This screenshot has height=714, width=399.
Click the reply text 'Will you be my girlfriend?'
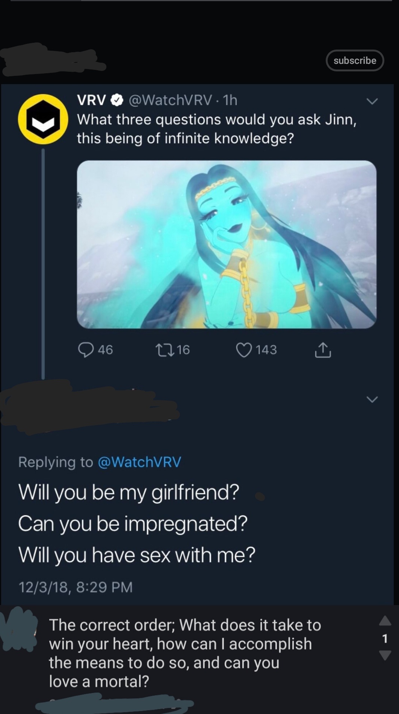128,492
